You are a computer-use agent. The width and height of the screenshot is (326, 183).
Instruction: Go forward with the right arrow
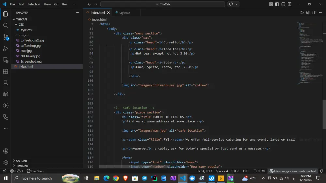(96, 4)
